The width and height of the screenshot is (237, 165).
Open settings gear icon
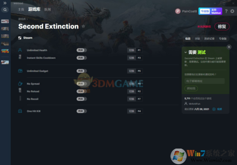[x=232, y=11]
